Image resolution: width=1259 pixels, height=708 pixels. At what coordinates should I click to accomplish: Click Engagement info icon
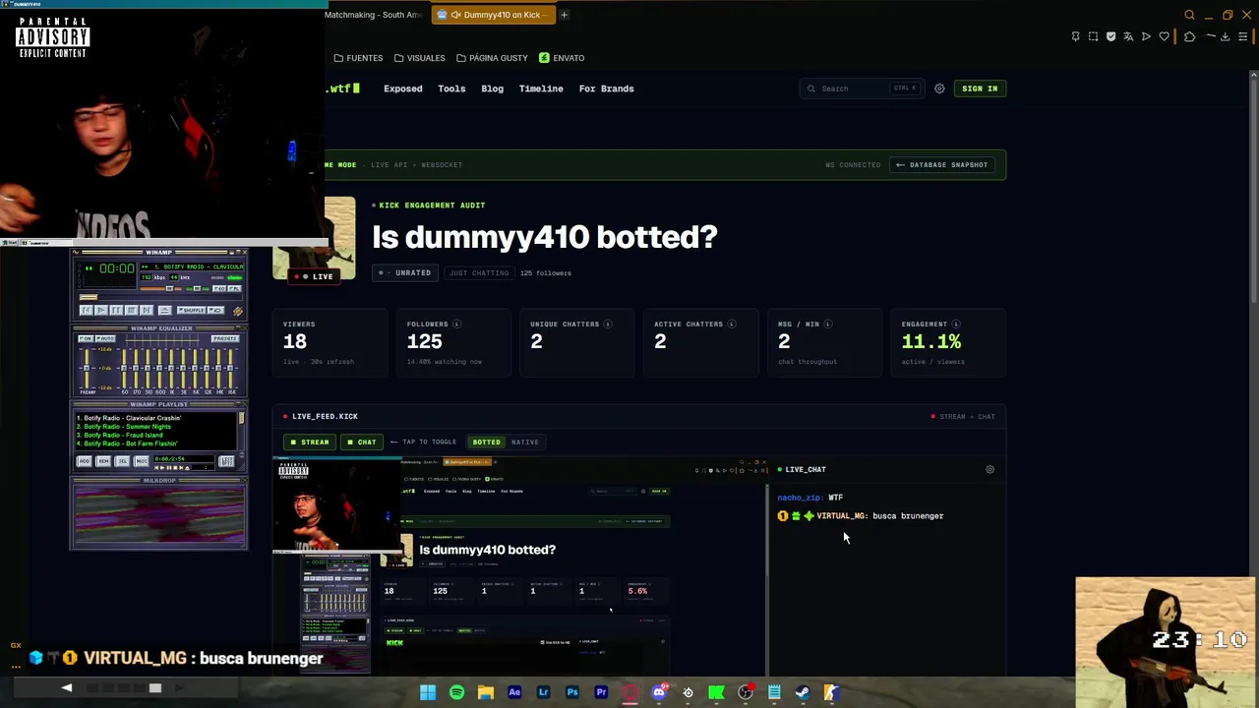956,324
